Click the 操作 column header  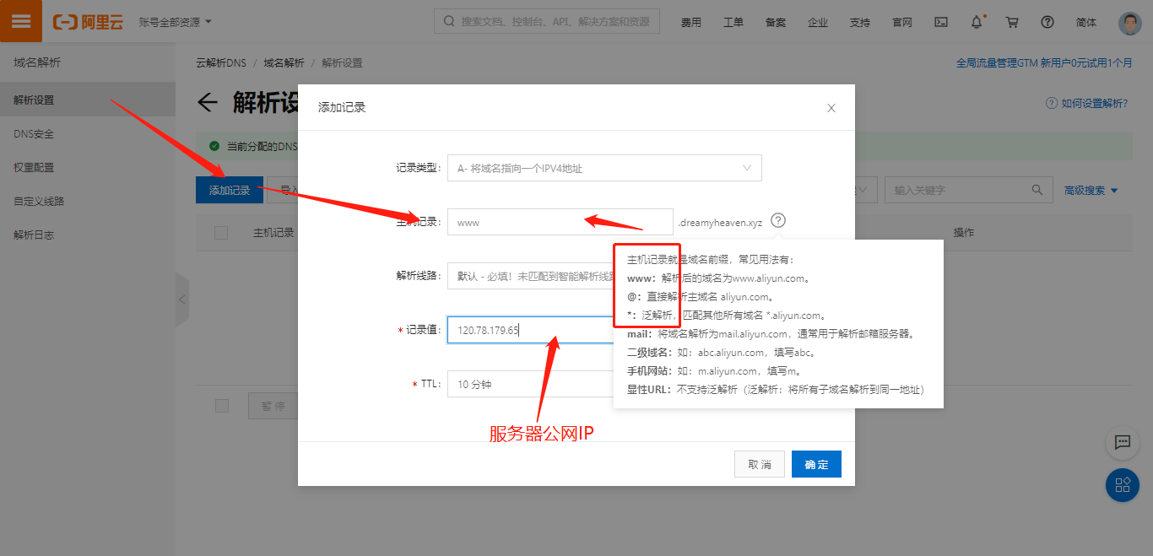tap(964, 232)
